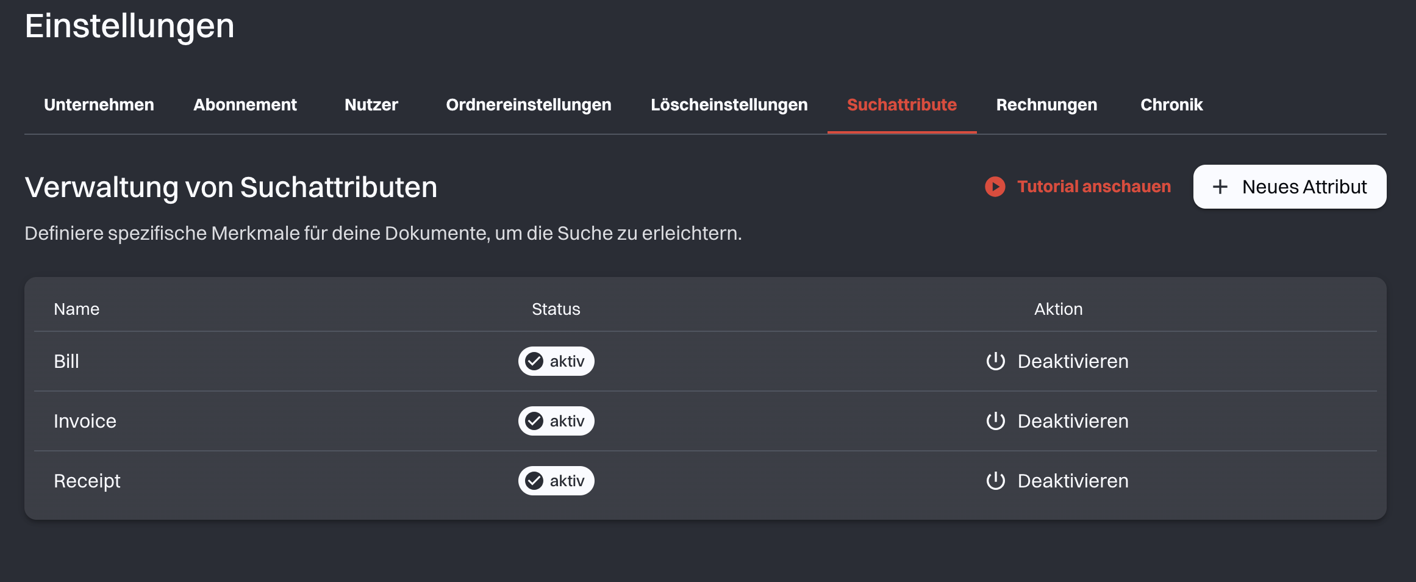
Task: Switch to the Chronik tab
Action: coord(1171,105)
